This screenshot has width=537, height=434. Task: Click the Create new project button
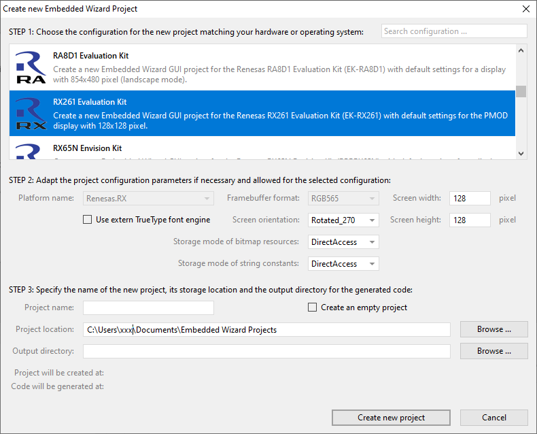pos(391,418)
